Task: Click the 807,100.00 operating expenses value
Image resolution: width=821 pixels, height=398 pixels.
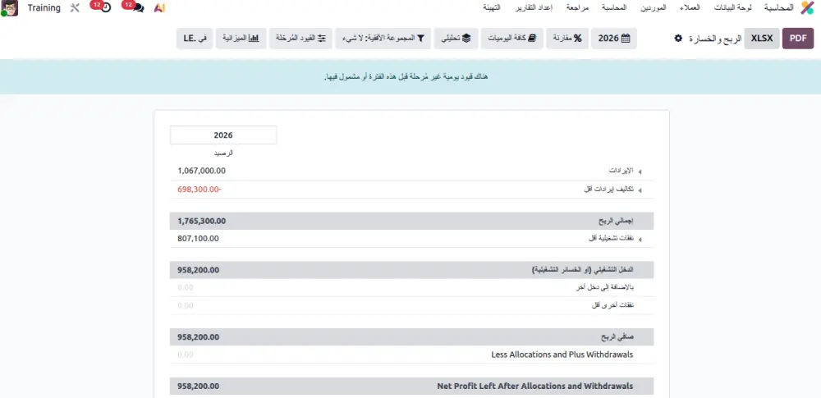Action: (x=198, y=238)
